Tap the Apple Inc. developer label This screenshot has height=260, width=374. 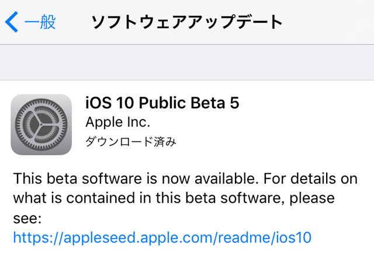click(117, 122)
